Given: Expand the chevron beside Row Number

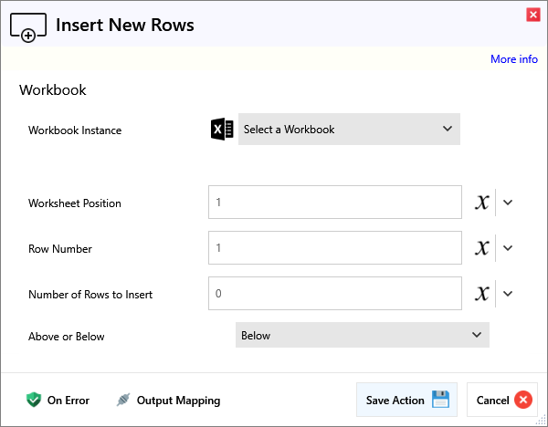Looking at the screenshot, I should point(509,248).
